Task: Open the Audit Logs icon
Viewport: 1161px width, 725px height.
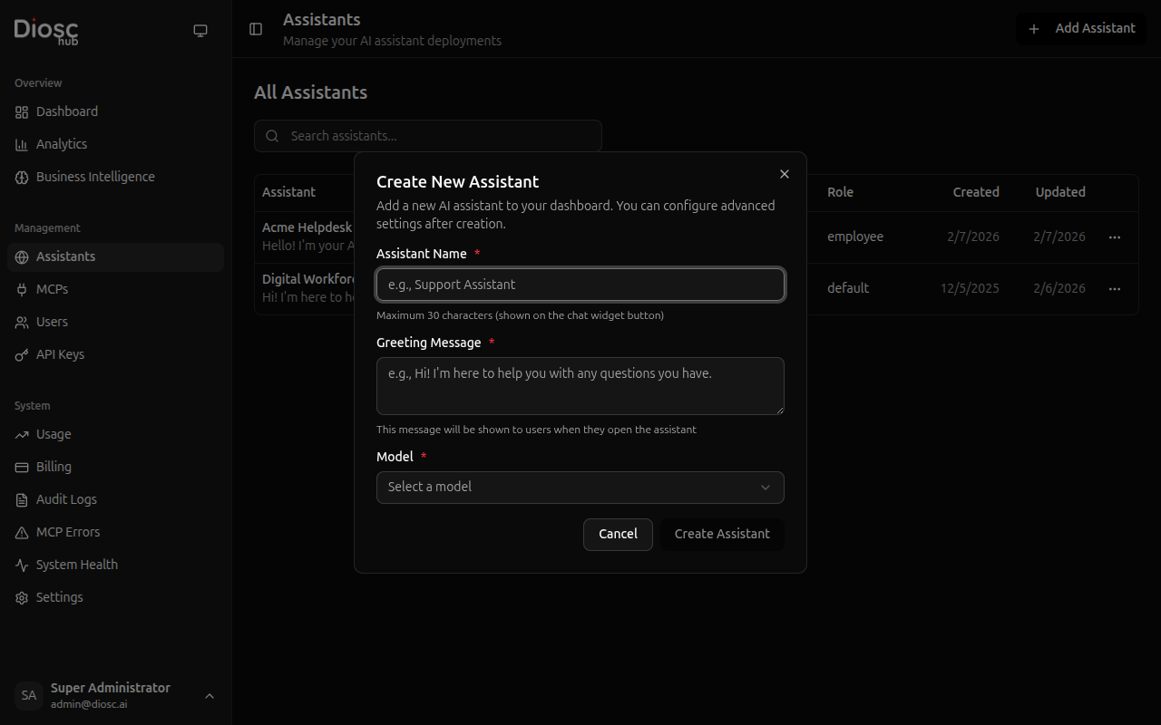Action: pos(22,499)
